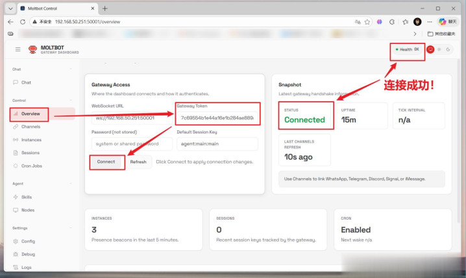Focus the Gateway Token field
The image size is (466, 278).
217,118
